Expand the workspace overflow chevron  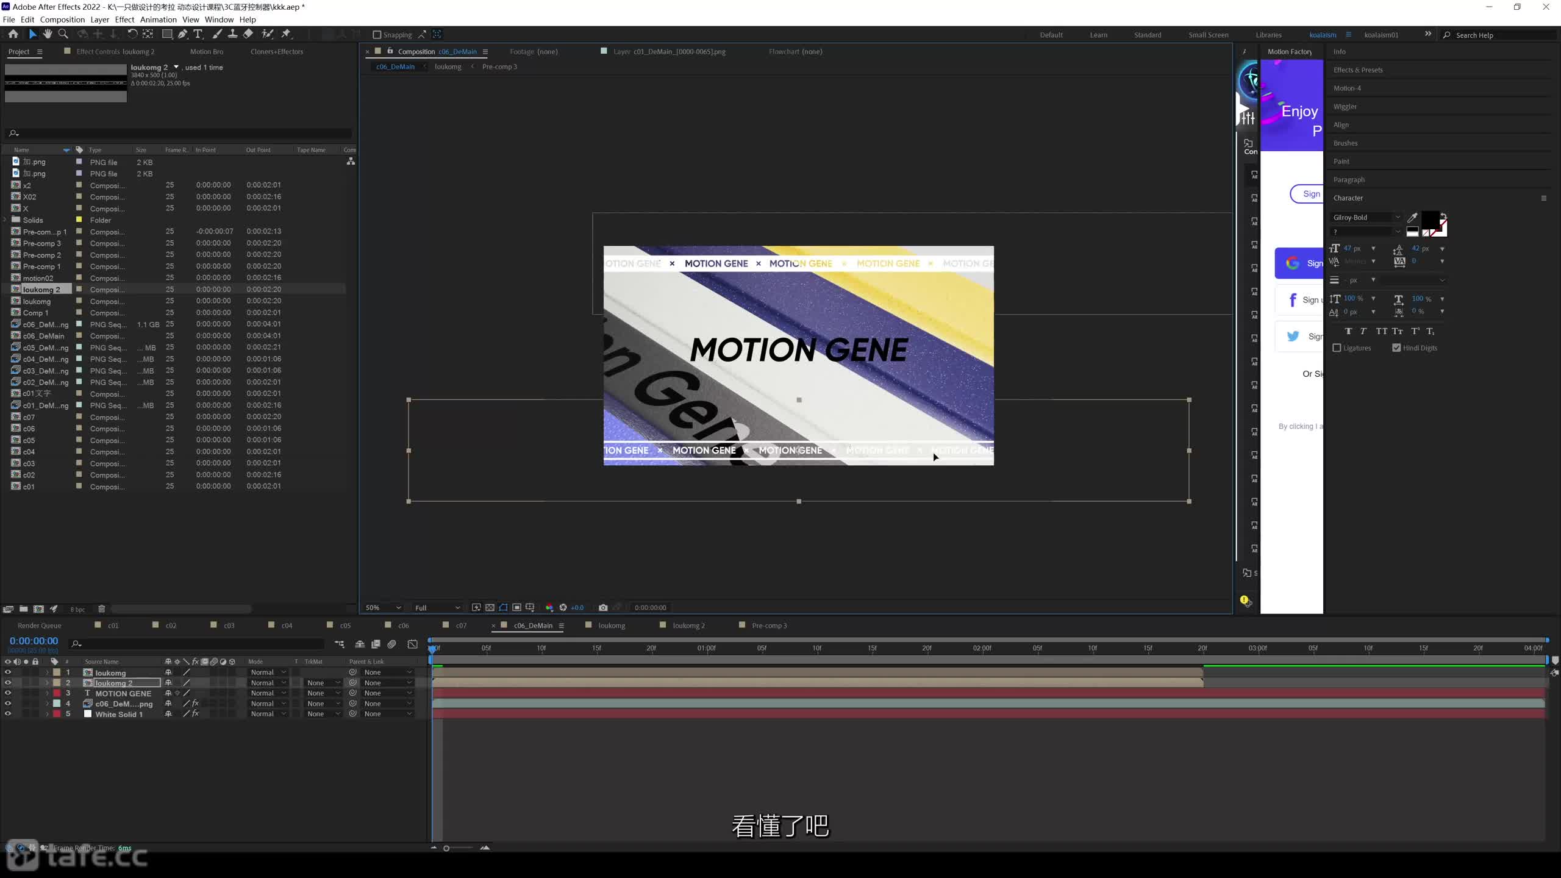[1427, 34]
